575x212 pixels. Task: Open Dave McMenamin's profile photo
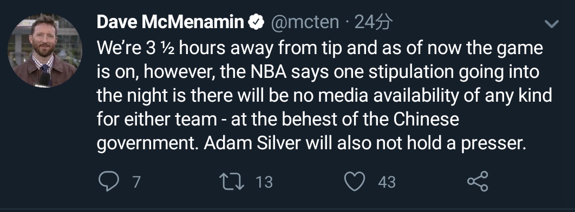click(x=45, y=50)
